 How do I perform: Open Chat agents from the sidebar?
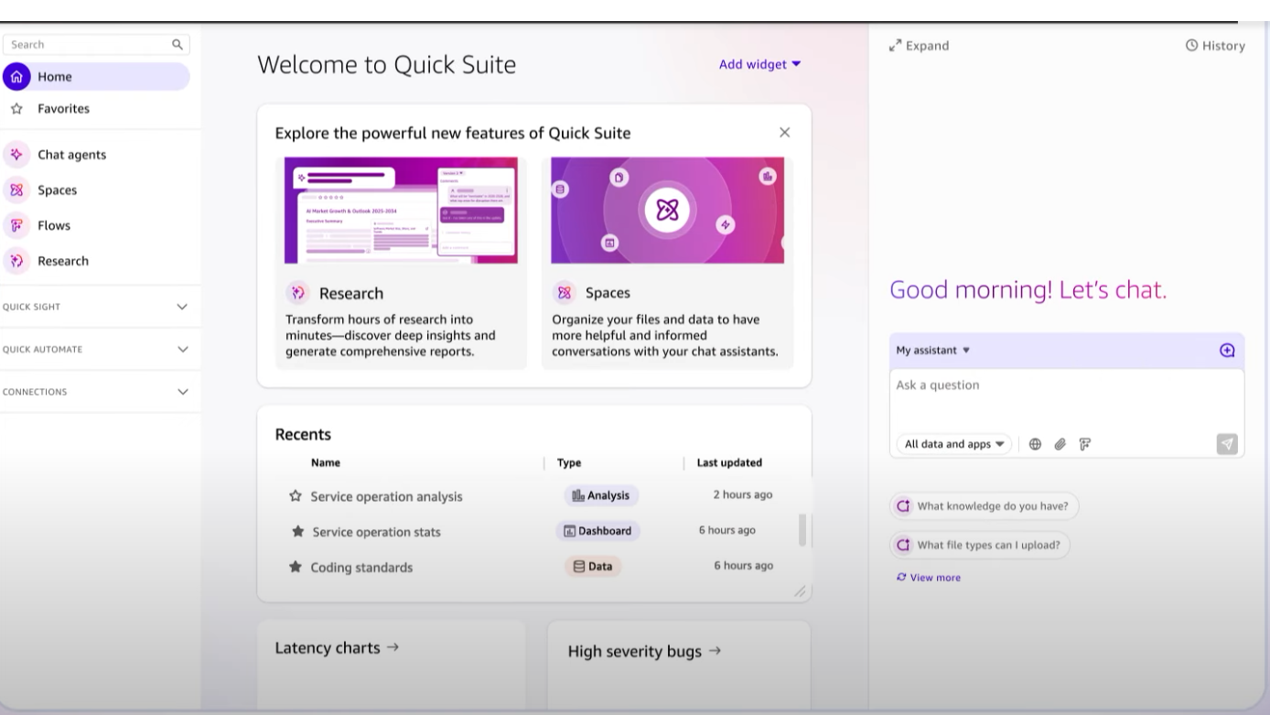pos(71,155)
